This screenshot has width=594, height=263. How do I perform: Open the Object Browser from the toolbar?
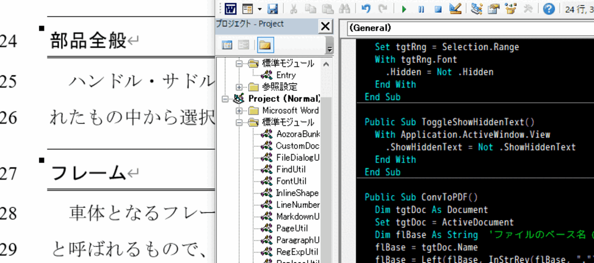510,9
